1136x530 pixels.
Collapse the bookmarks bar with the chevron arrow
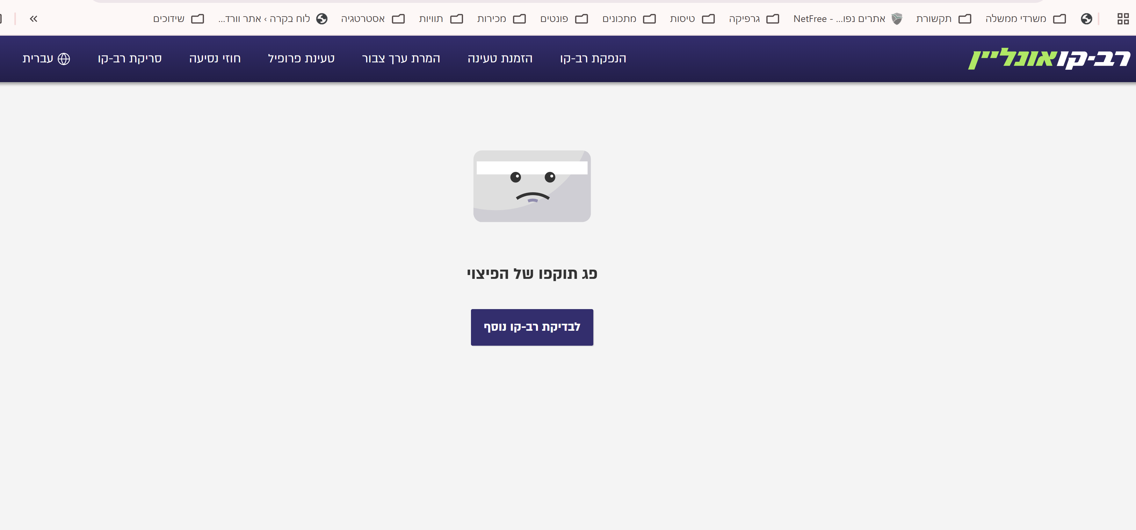(x=33, y=18)
